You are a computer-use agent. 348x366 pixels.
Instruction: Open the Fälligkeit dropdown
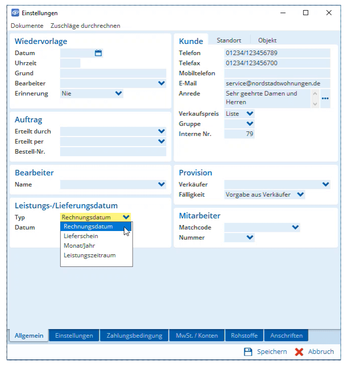click(301, 195)
